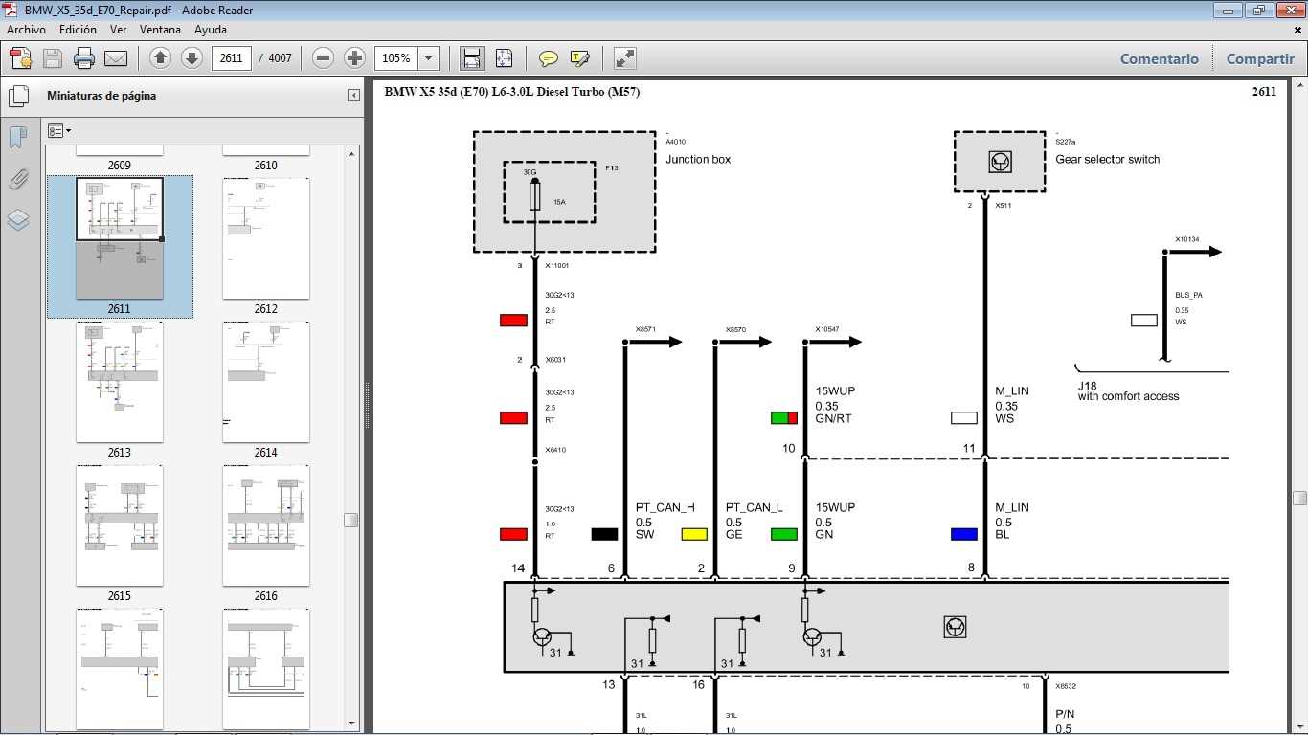Image resolution: width=1308 pixels, height=735 pixels.
Task: Open the layers panel icon
Action: point(17,220)
